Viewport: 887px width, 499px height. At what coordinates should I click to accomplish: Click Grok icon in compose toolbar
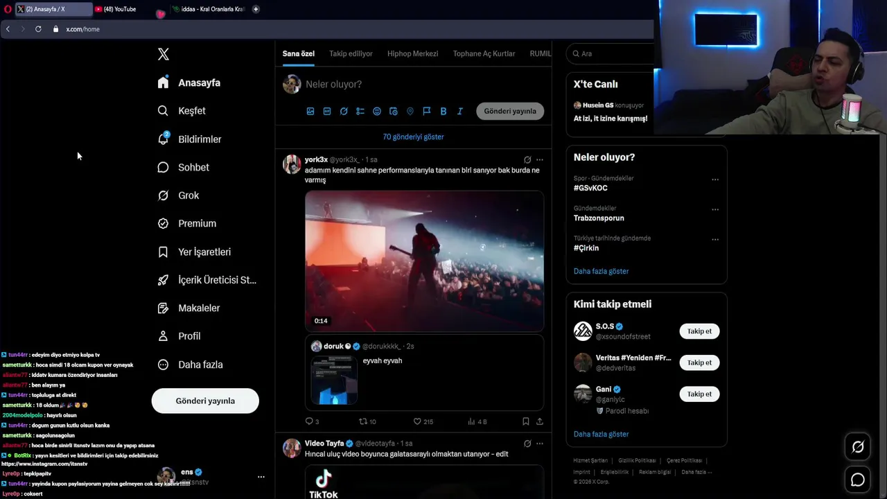pos(344,111)
